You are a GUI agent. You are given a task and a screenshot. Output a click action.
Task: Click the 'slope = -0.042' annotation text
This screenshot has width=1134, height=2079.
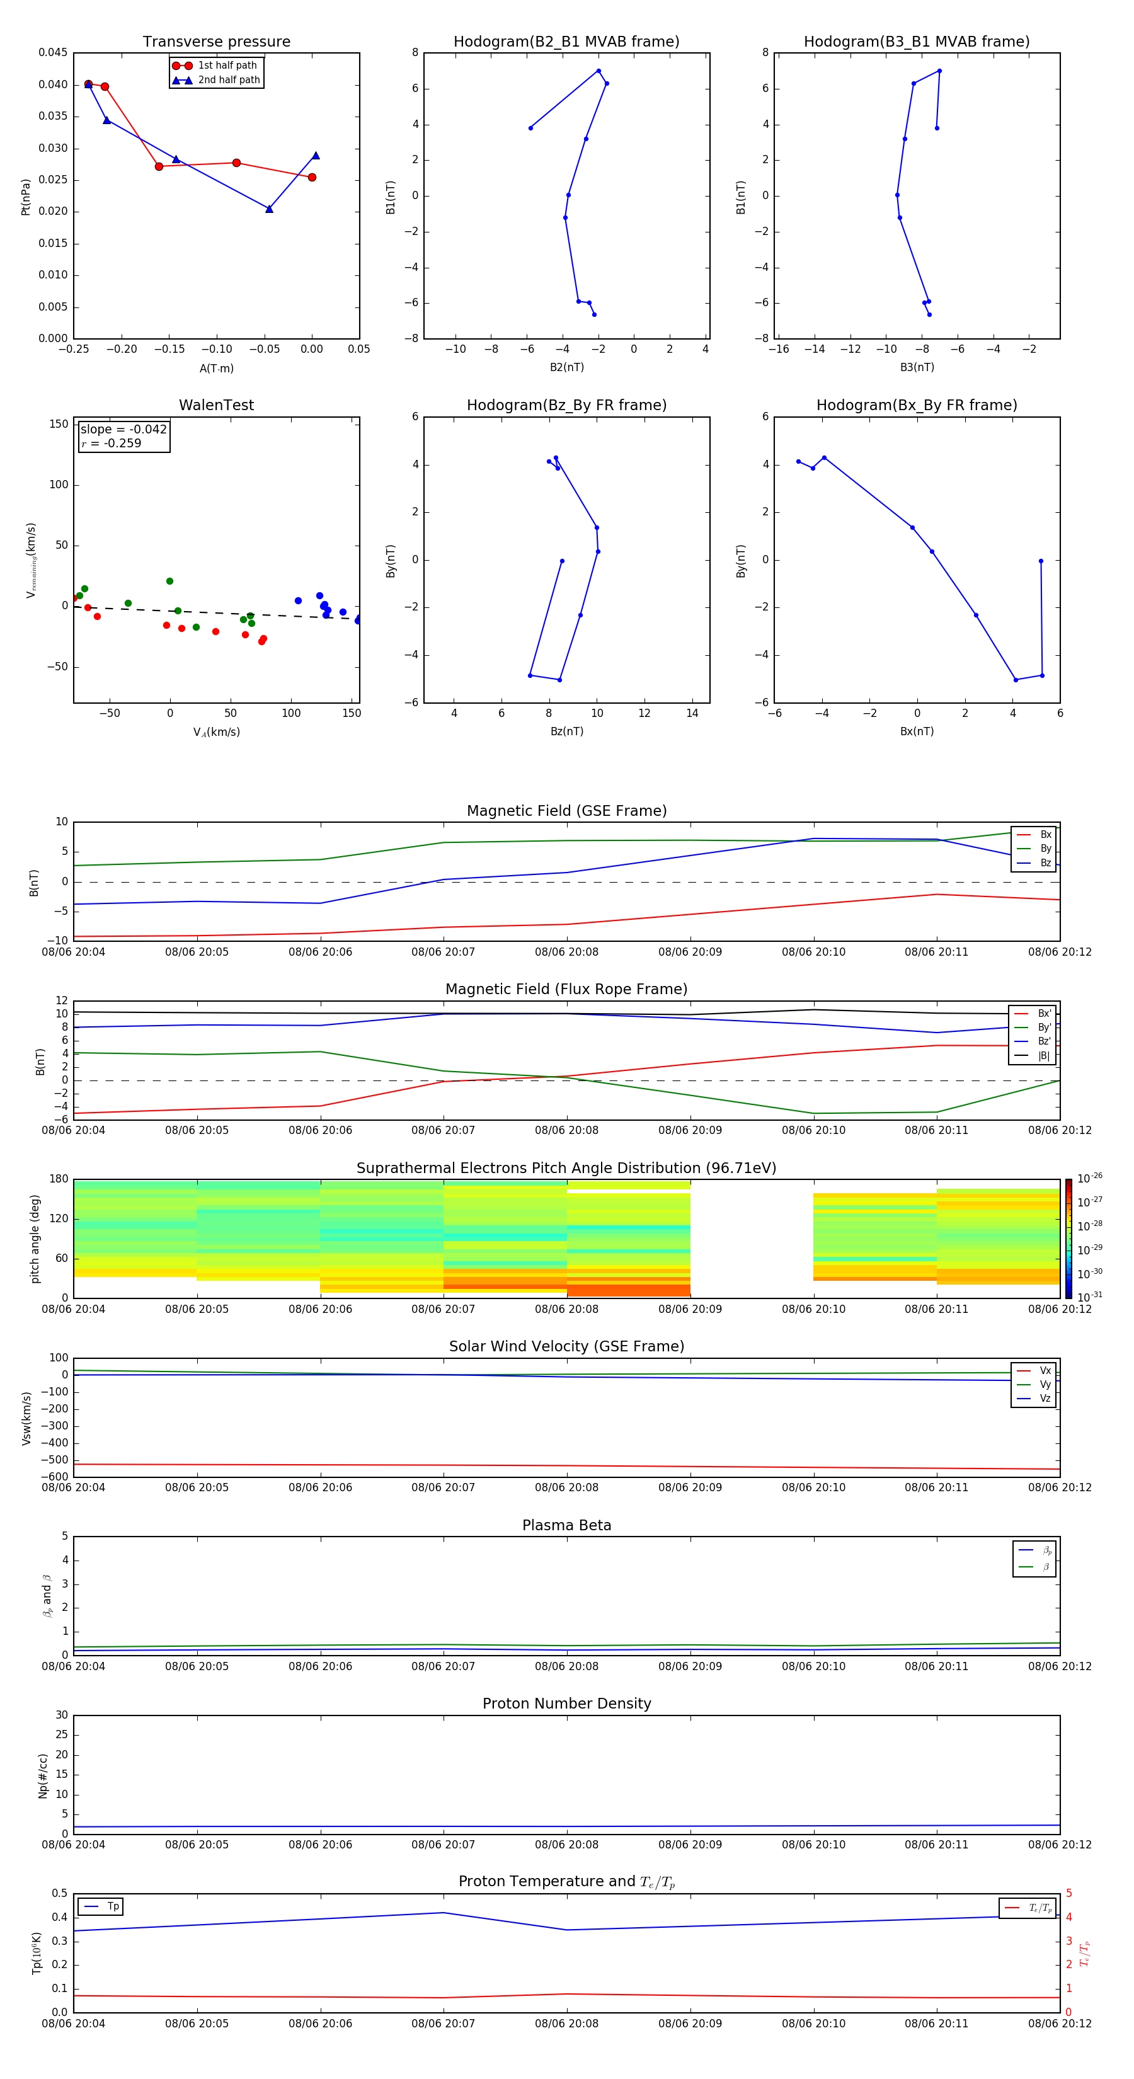click(x=123, y=430)
